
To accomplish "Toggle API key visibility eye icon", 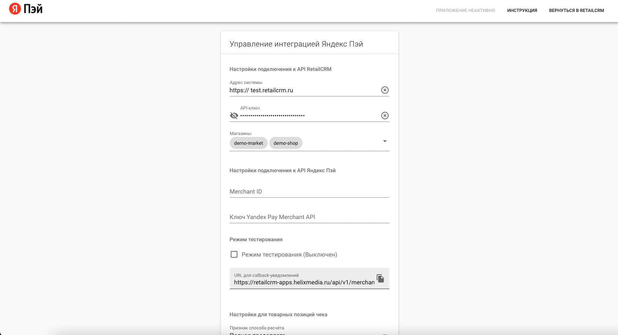I will (234, 116).
